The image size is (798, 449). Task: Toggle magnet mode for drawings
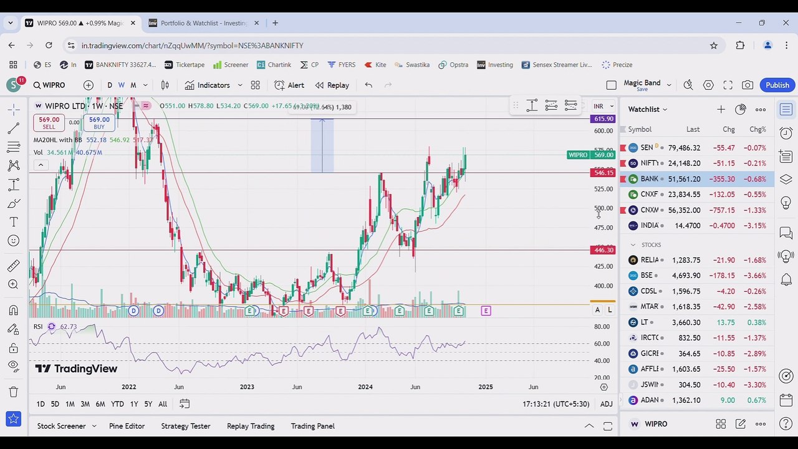coord(13,310)
